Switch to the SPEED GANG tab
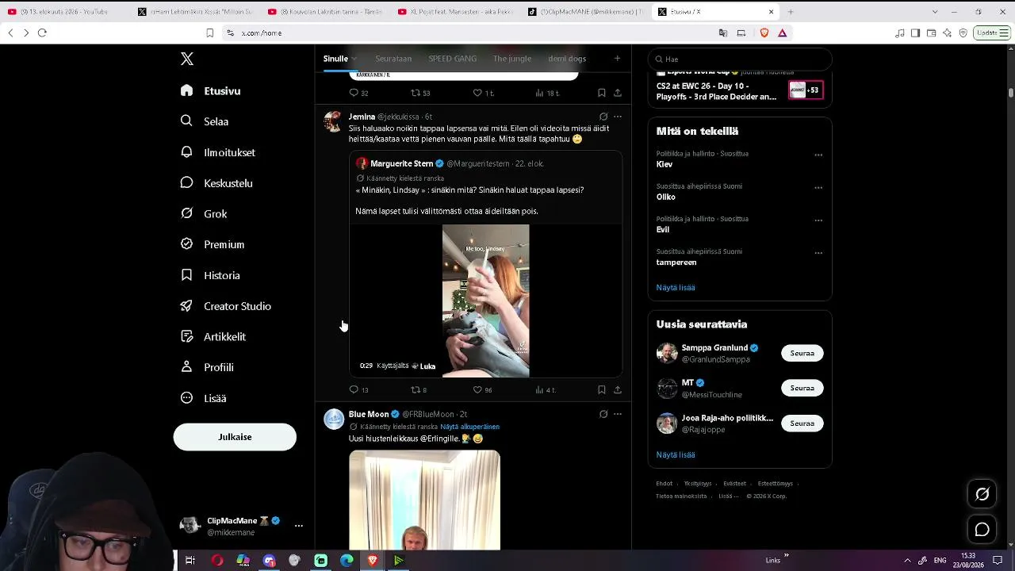 point(453,59)
